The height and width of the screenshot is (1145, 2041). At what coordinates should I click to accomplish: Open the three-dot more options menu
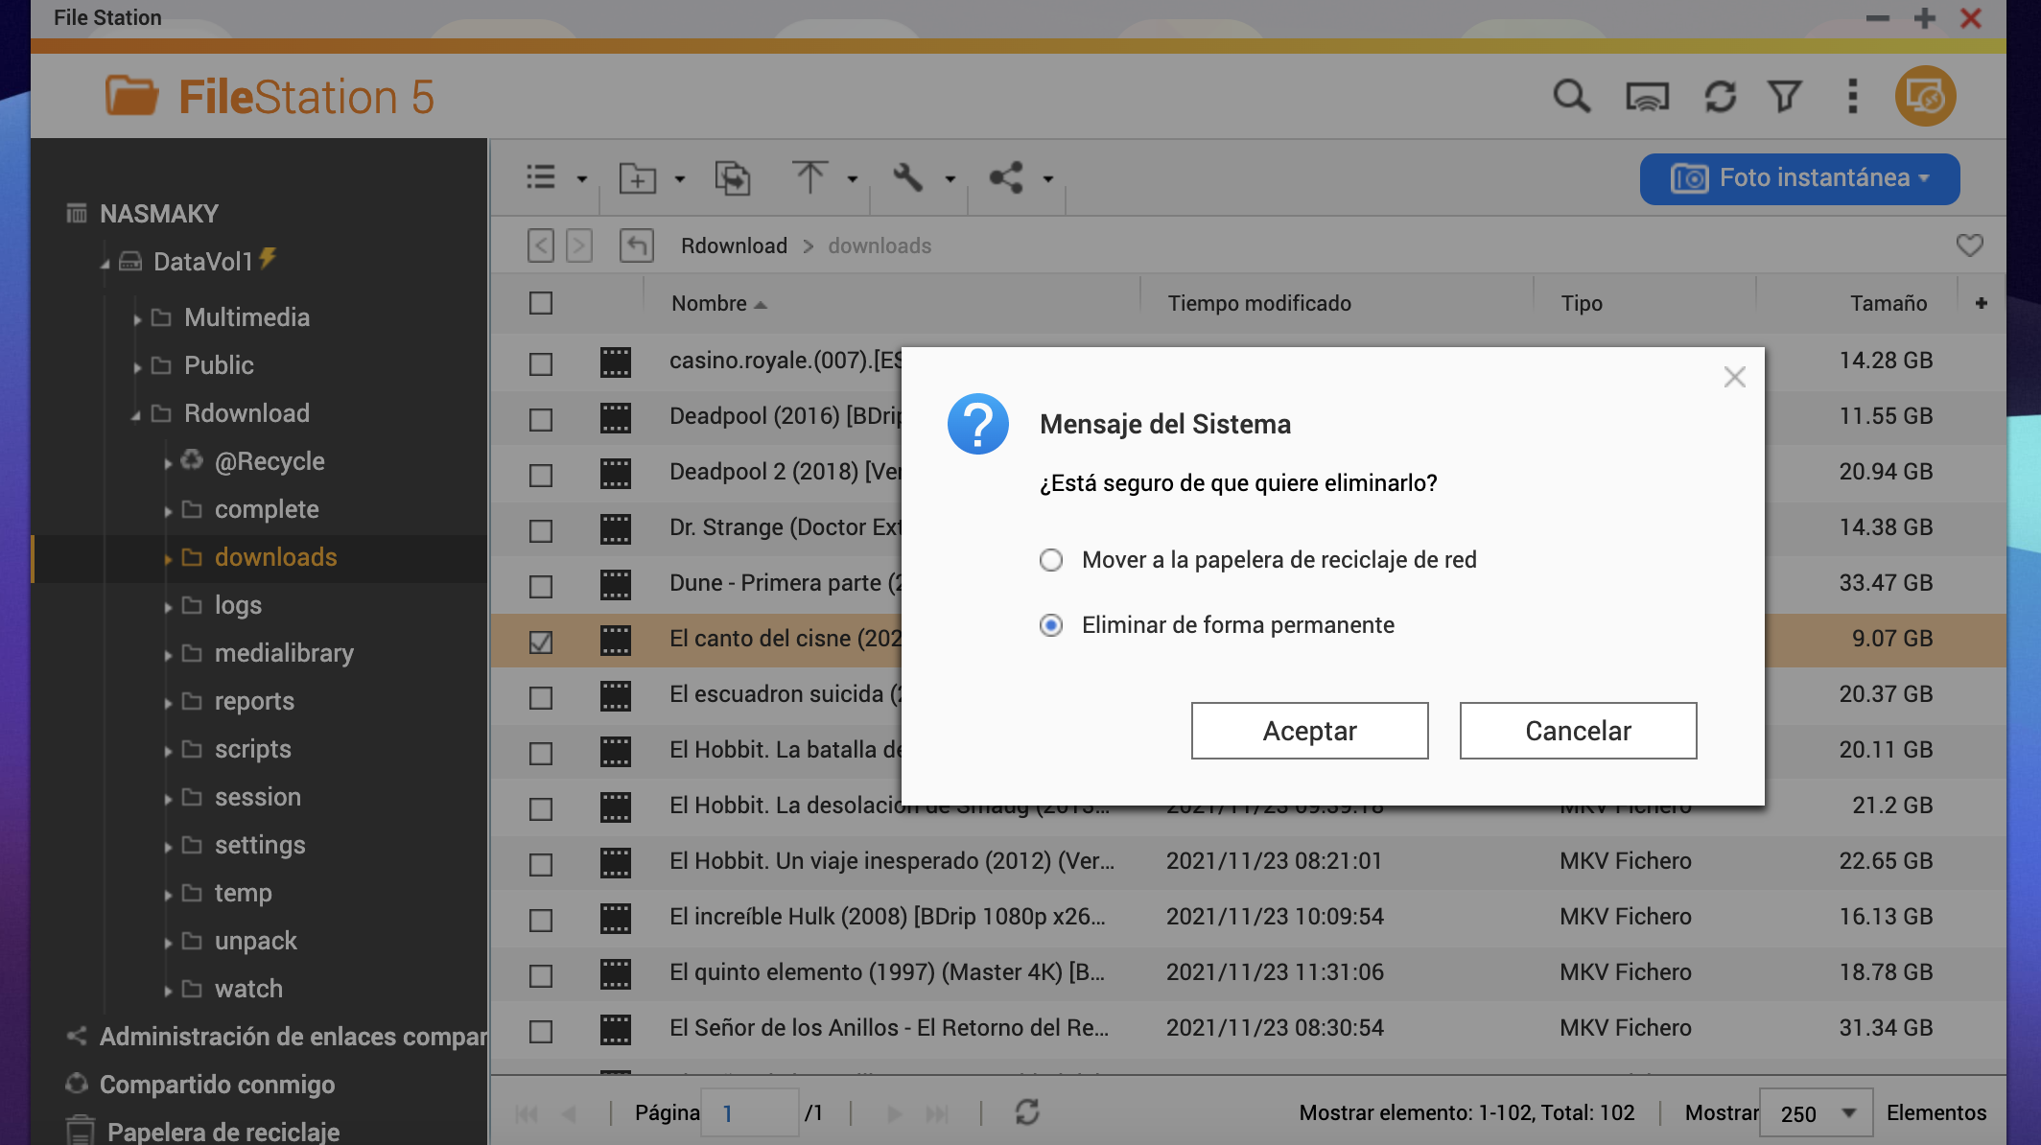[1852, 96]
